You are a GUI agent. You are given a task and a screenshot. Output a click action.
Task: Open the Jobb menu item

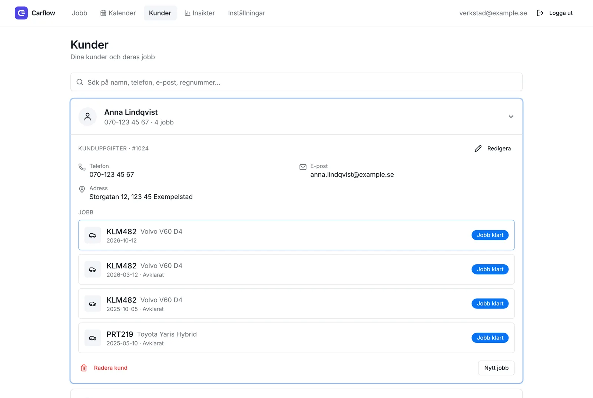click(x=79, y=13)
